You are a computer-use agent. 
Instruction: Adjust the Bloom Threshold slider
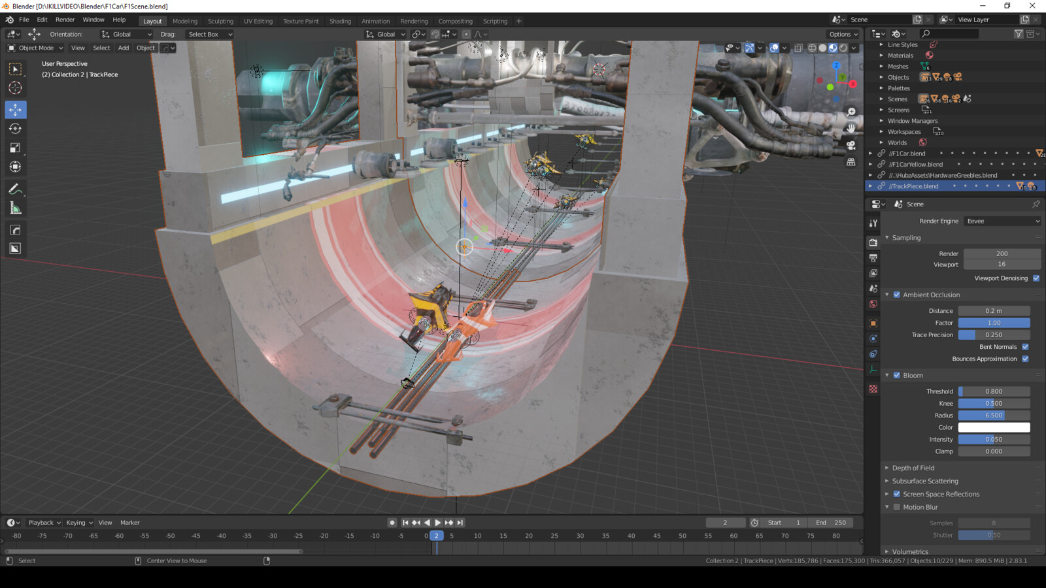994,391
